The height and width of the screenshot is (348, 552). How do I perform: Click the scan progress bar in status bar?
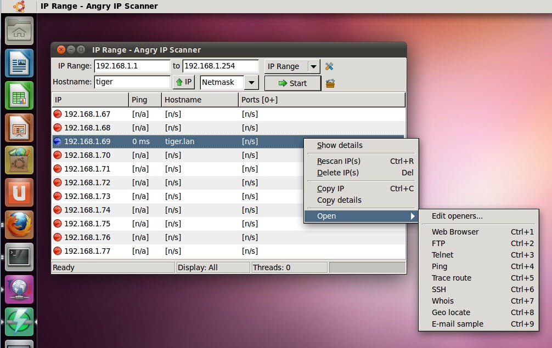click(367, 267)
